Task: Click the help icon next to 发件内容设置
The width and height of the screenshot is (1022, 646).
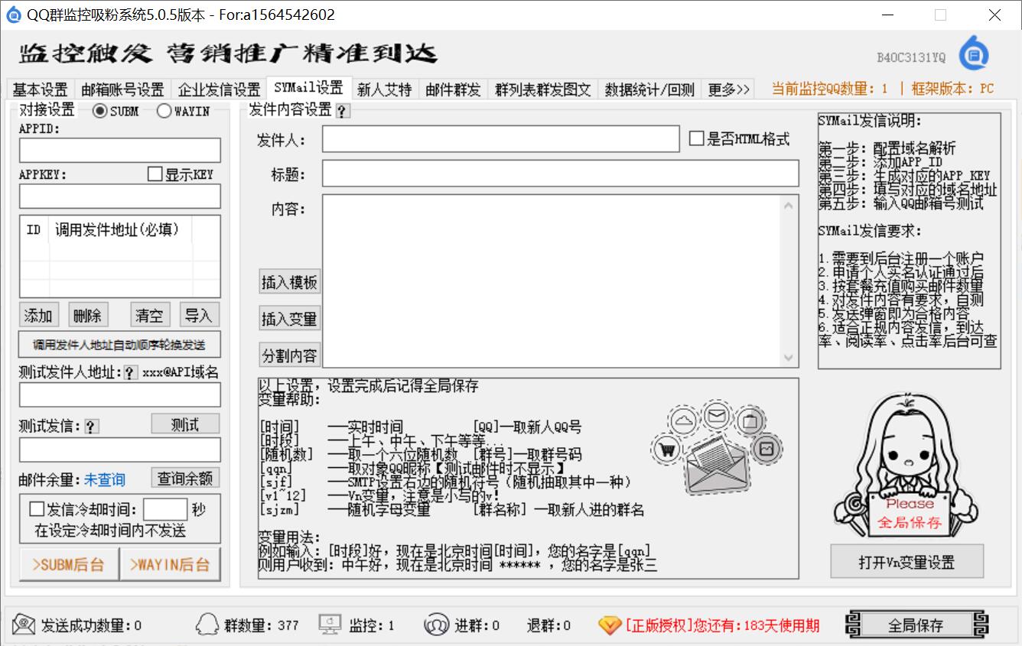Action: coord(343,112)
